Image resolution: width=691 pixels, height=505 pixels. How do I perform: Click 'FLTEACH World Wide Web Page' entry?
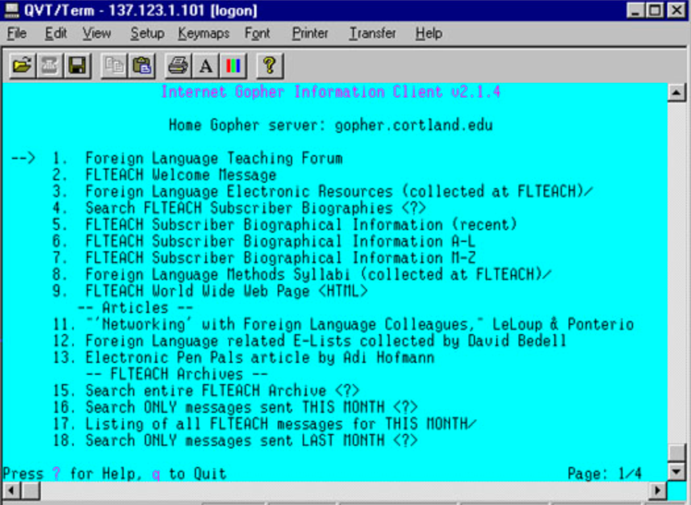point(226,291)
